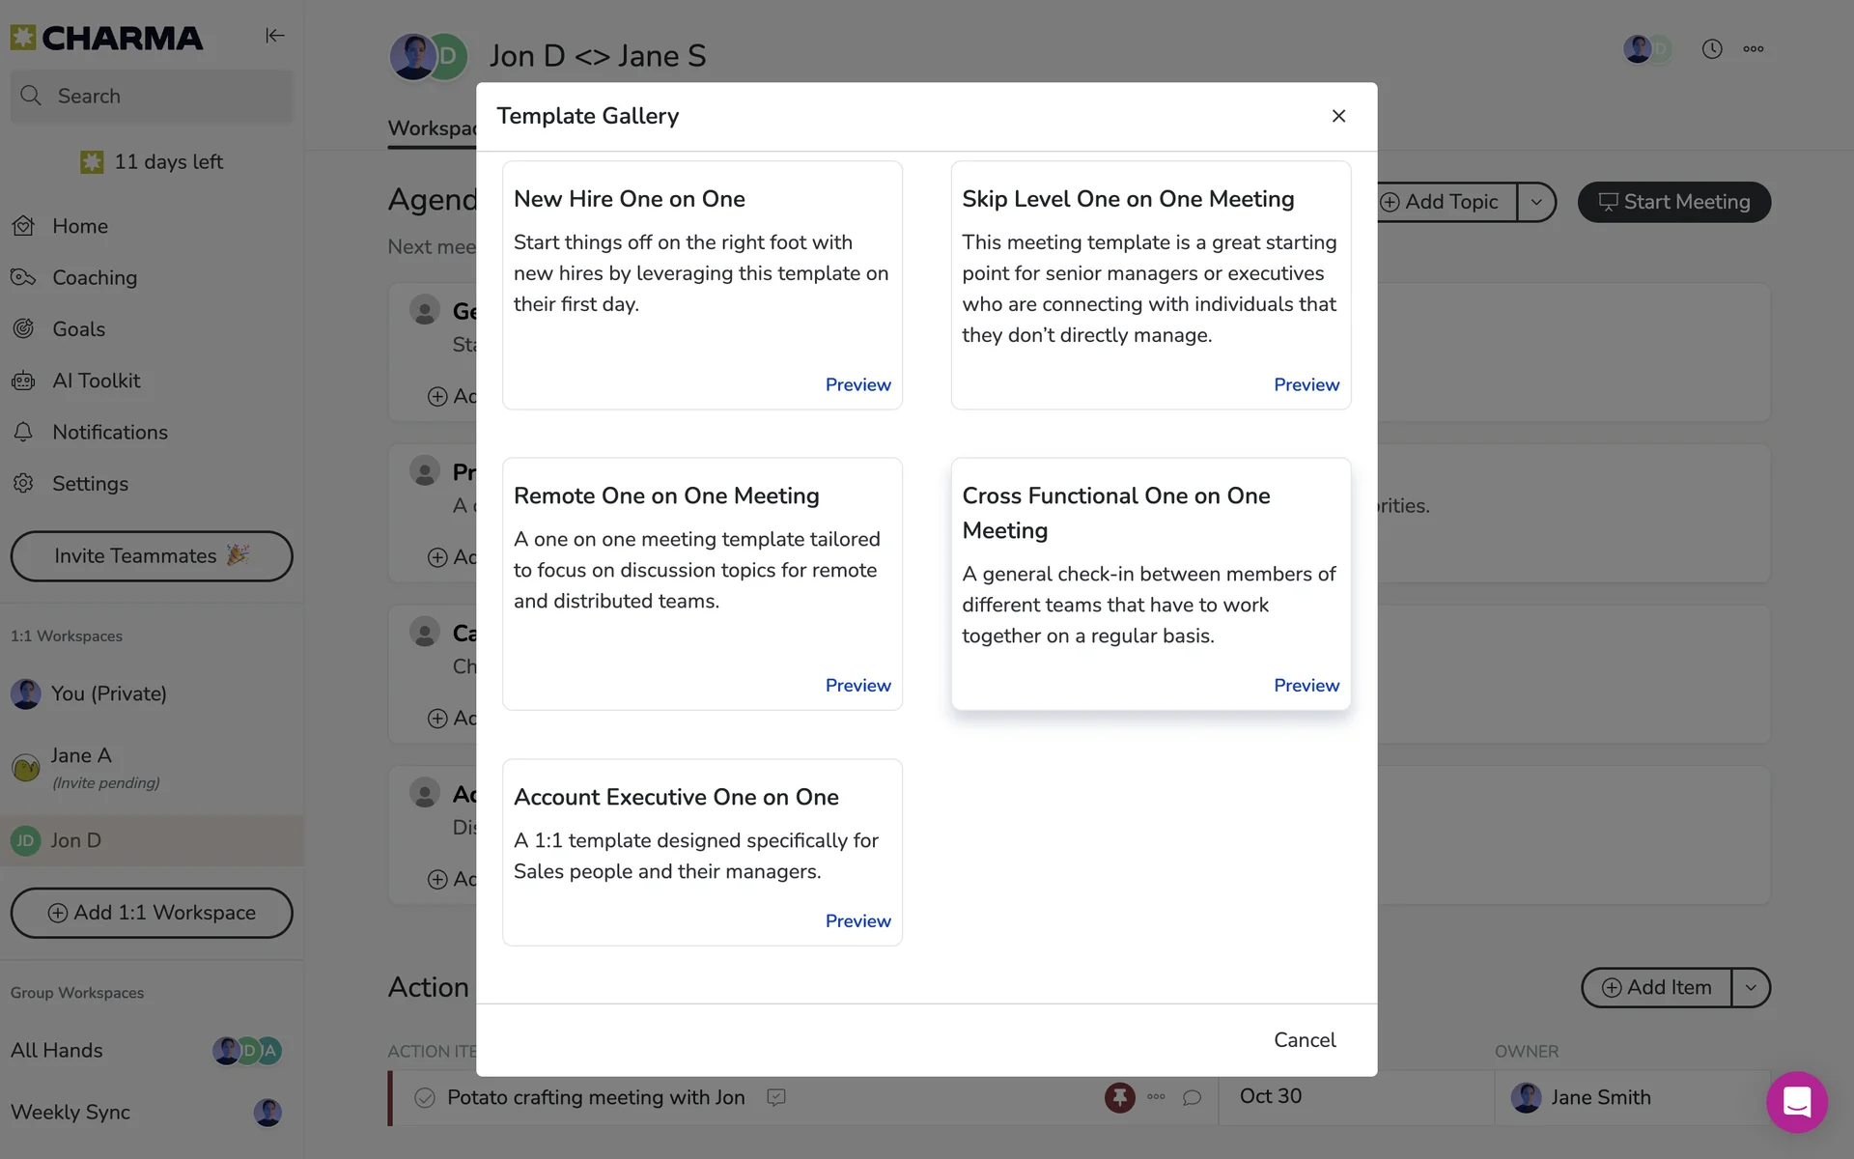Screen dimensions: 1854x1159
Task: Open the chat support bubble
Action: [x=1796, y=1101]
